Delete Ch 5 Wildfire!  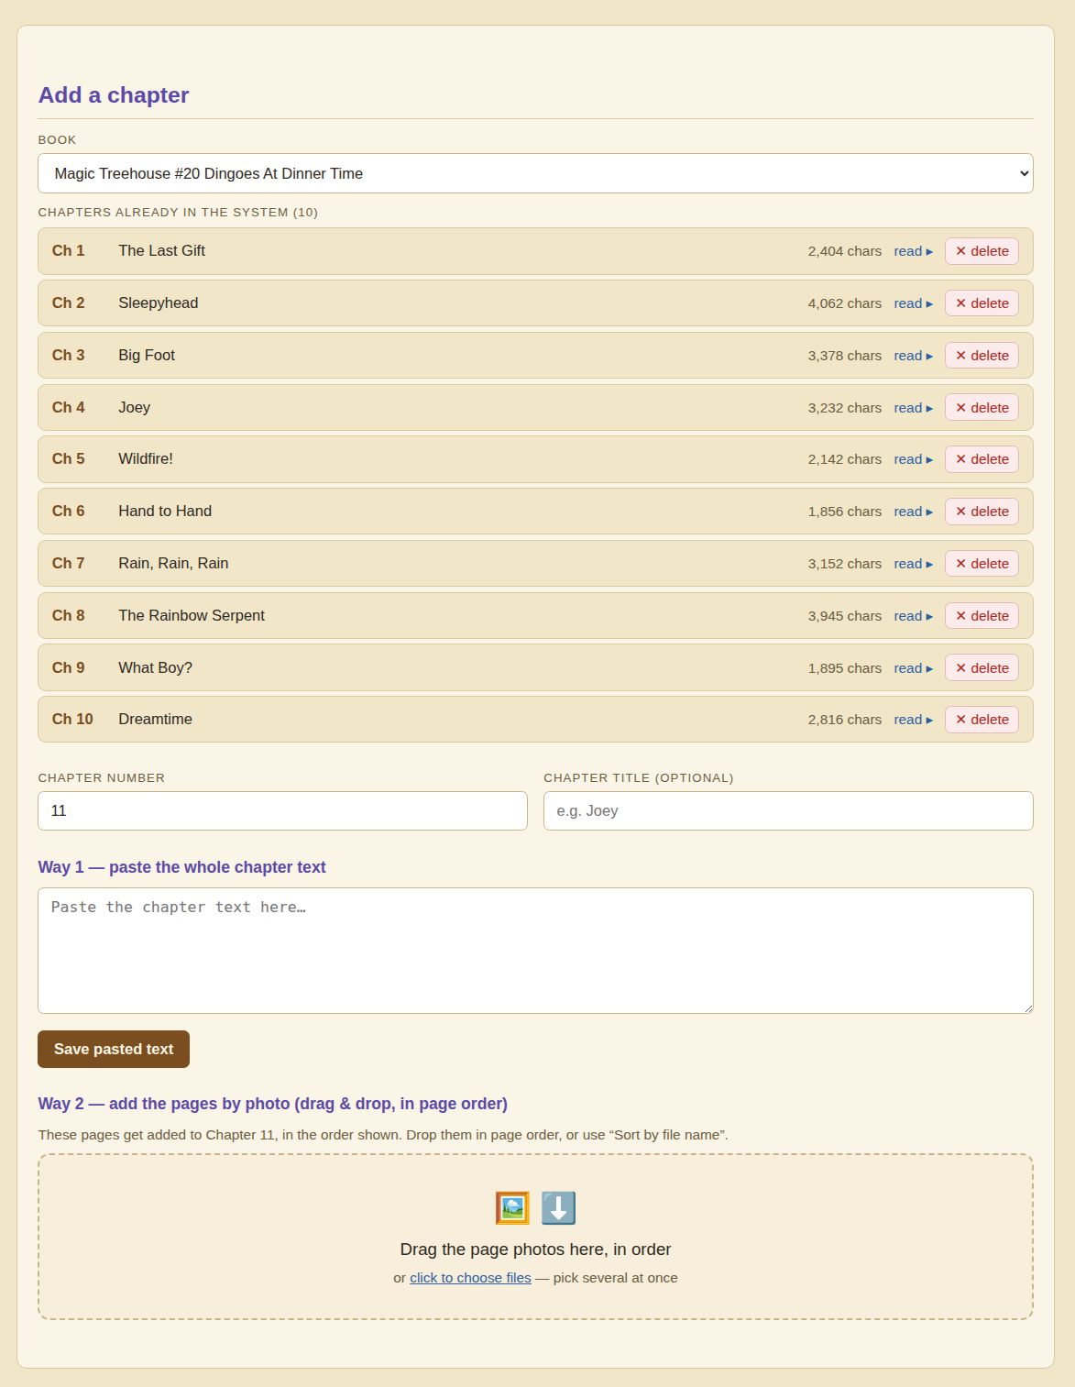[x=982, y=459]
